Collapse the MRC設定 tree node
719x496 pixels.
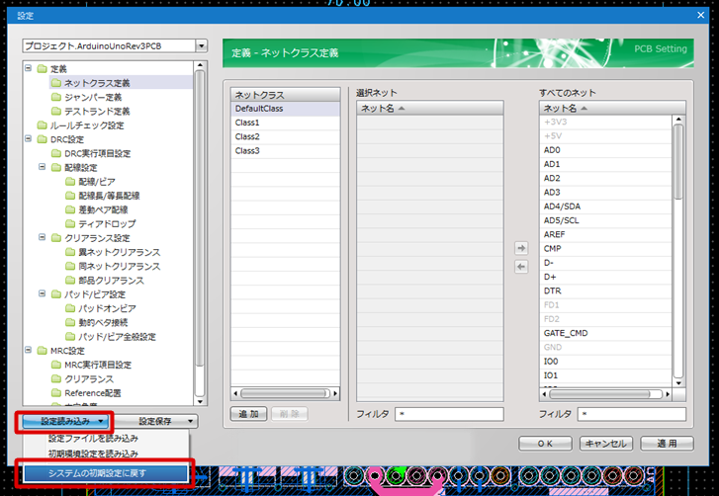[28, 351]
